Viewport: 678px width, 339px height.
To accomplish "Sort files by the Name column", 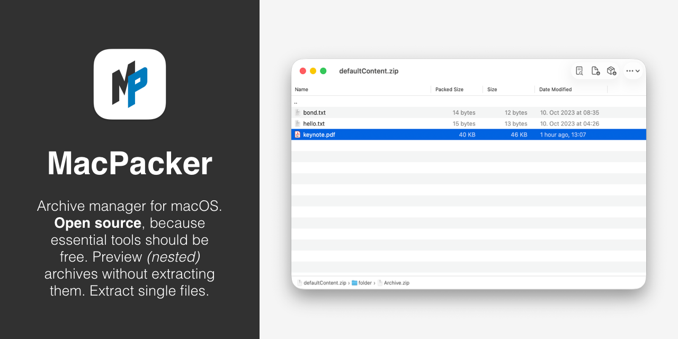I will (x=301, y=89).
